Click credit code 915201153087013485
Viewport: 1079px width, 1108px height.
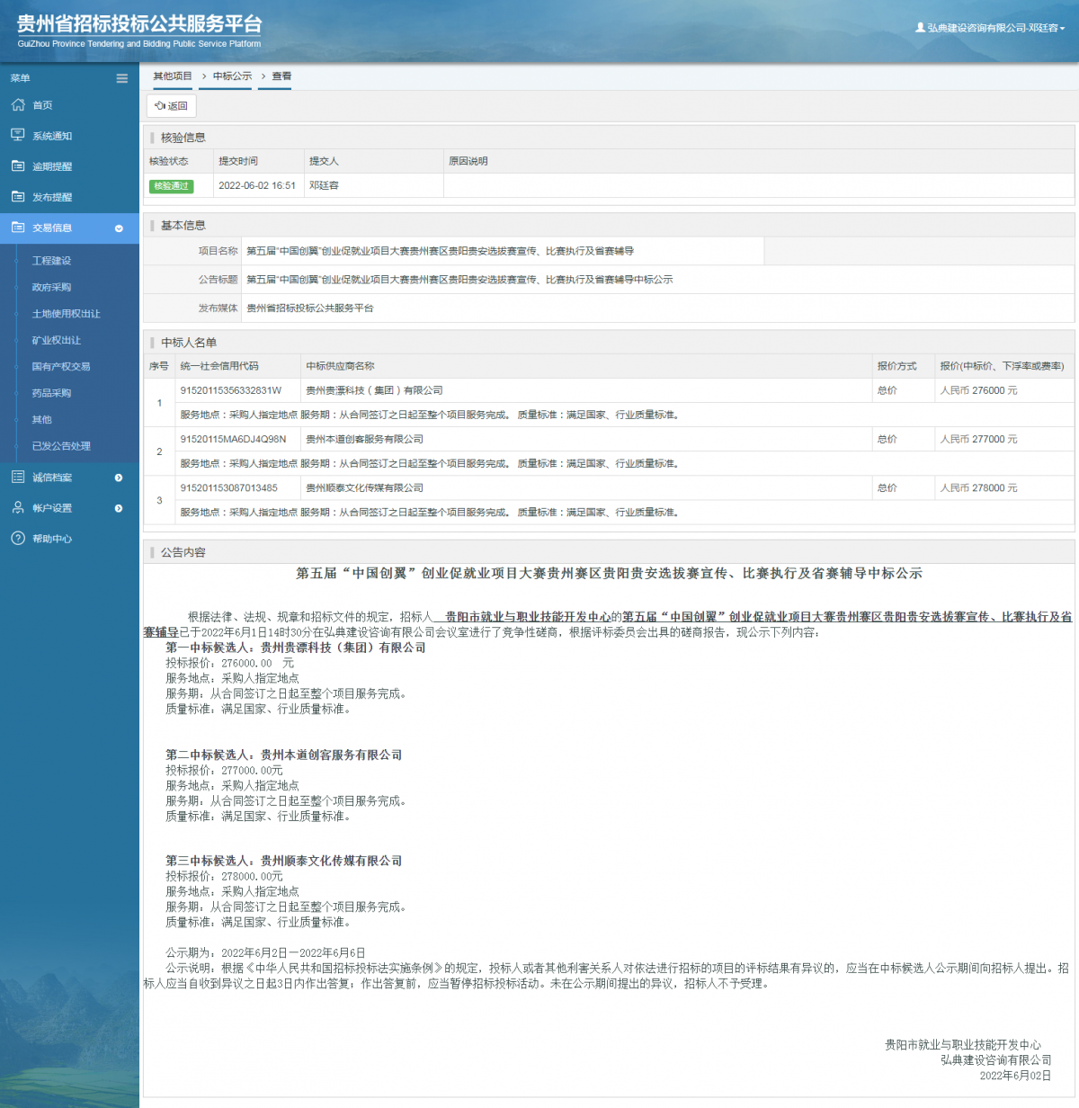[x=229, y=487]
